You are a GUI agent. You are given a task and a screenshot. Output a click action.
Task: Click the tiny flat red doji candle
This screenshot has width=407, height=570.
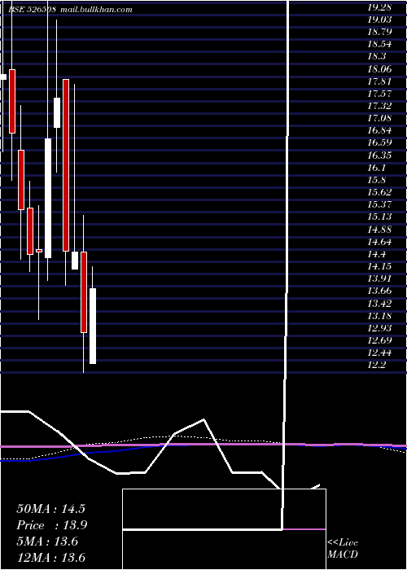click(39, 251)
